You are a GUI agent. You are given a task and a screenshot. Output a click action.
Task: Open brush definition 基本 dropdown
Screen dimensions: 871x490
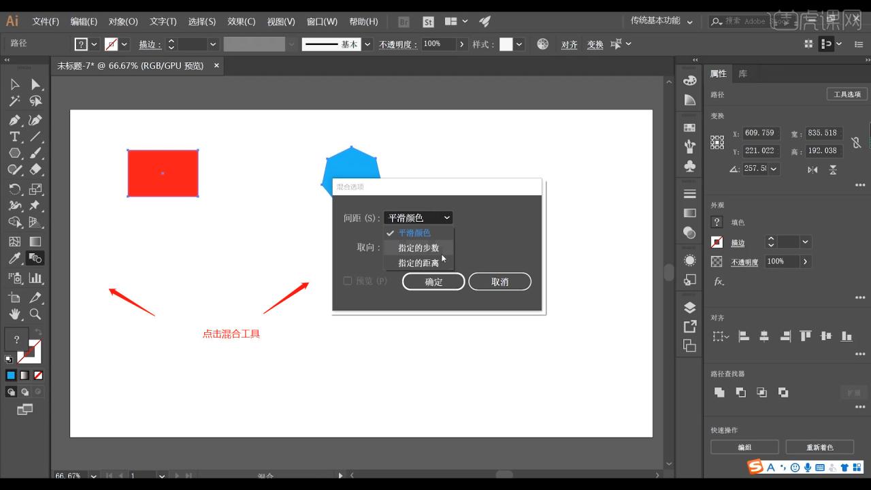(x=367, y=44)
